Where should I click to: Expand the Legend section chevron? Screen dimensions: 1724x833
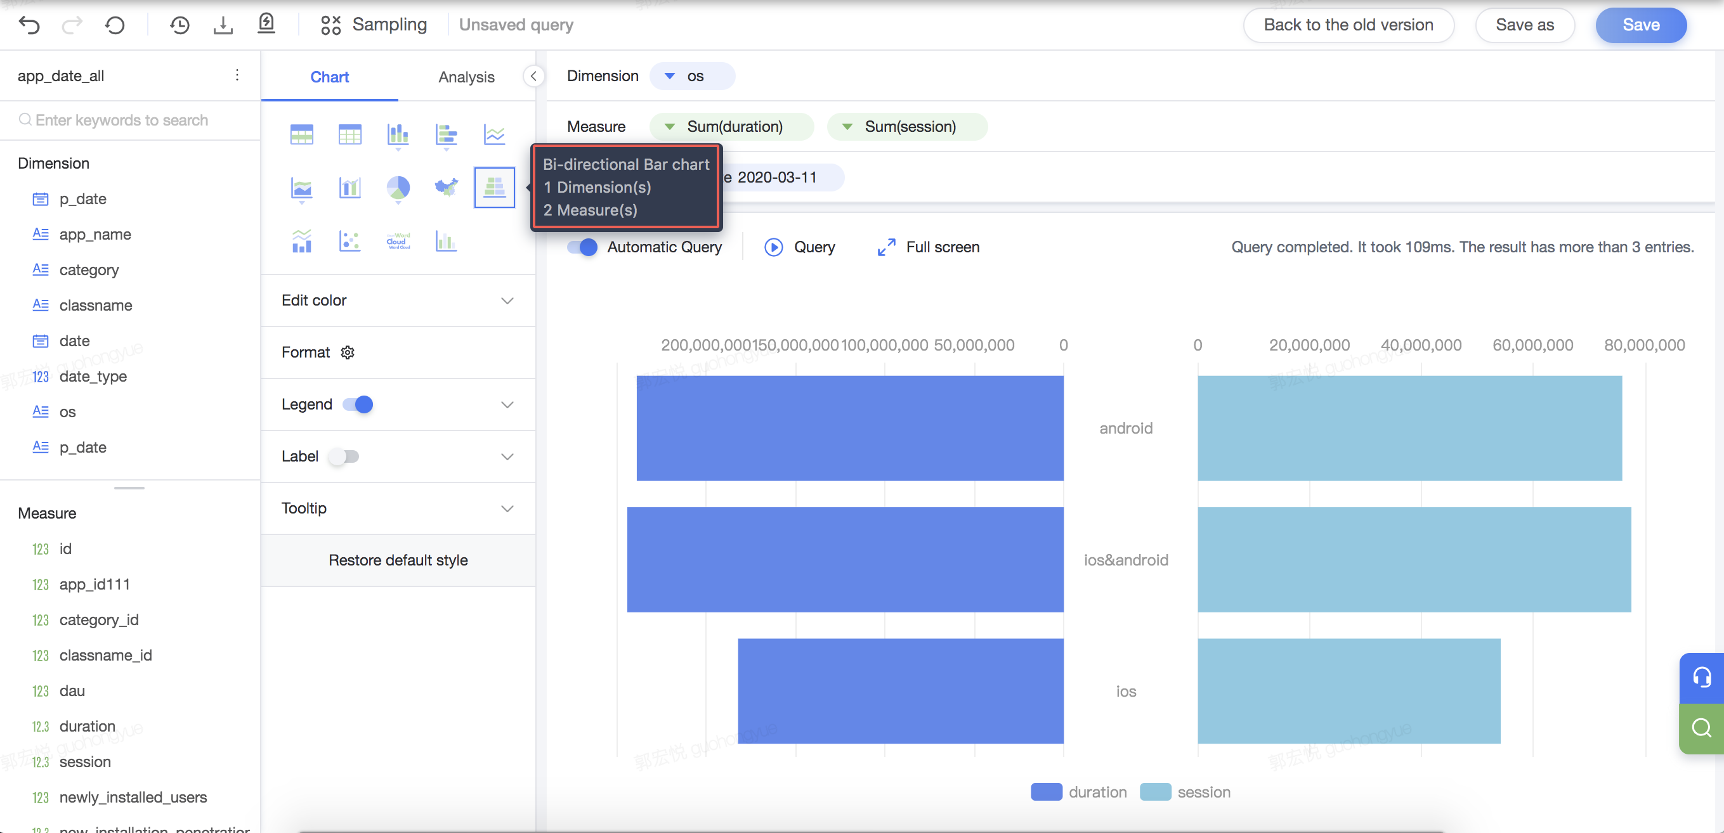click(x=507, y=404)
